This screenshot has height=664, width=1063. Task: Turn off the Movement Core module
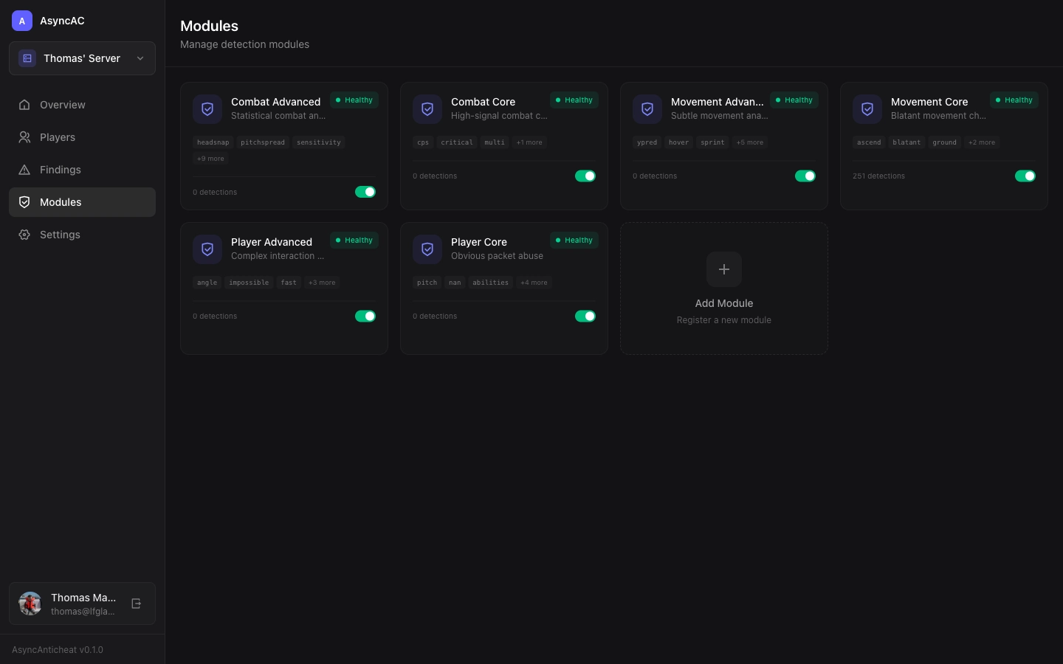point(1025,176)
